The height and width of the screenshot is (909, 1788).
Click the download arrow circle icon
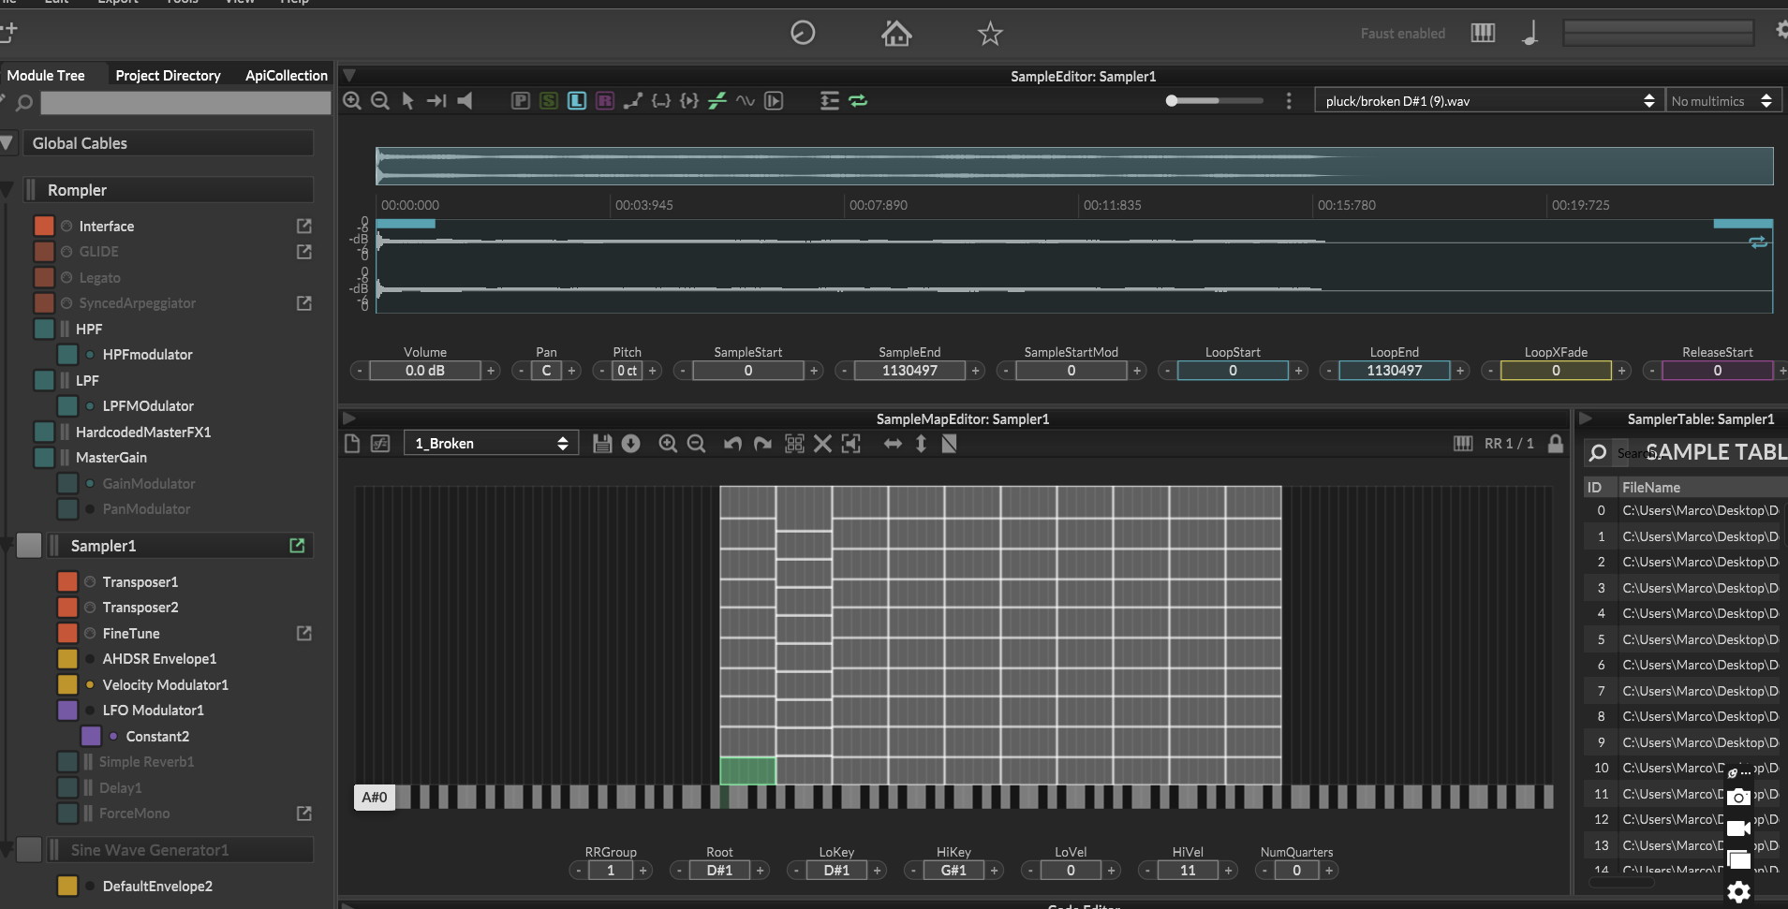click(x=630, y=443)
